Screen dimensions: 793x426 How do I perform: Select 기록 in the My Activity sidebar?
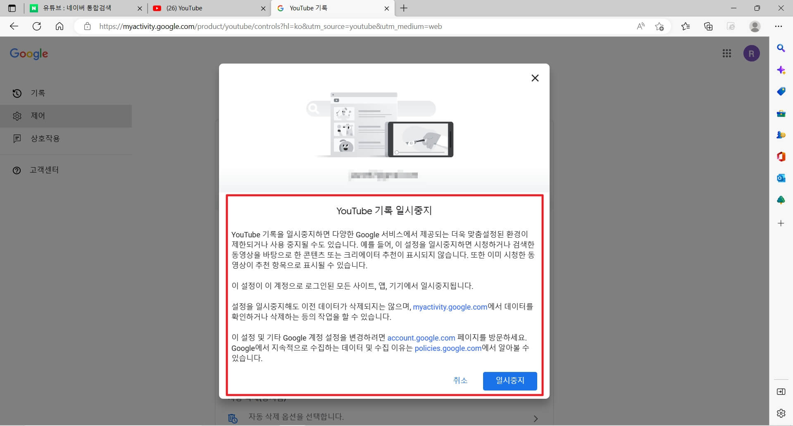point(38,93)
